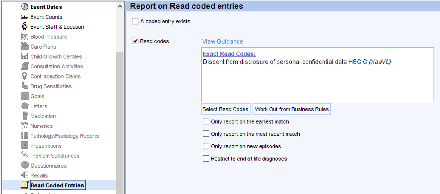Untick the 'Read codes' checkbox
This screenshot has height=194, width=440.
pos(135,41)
